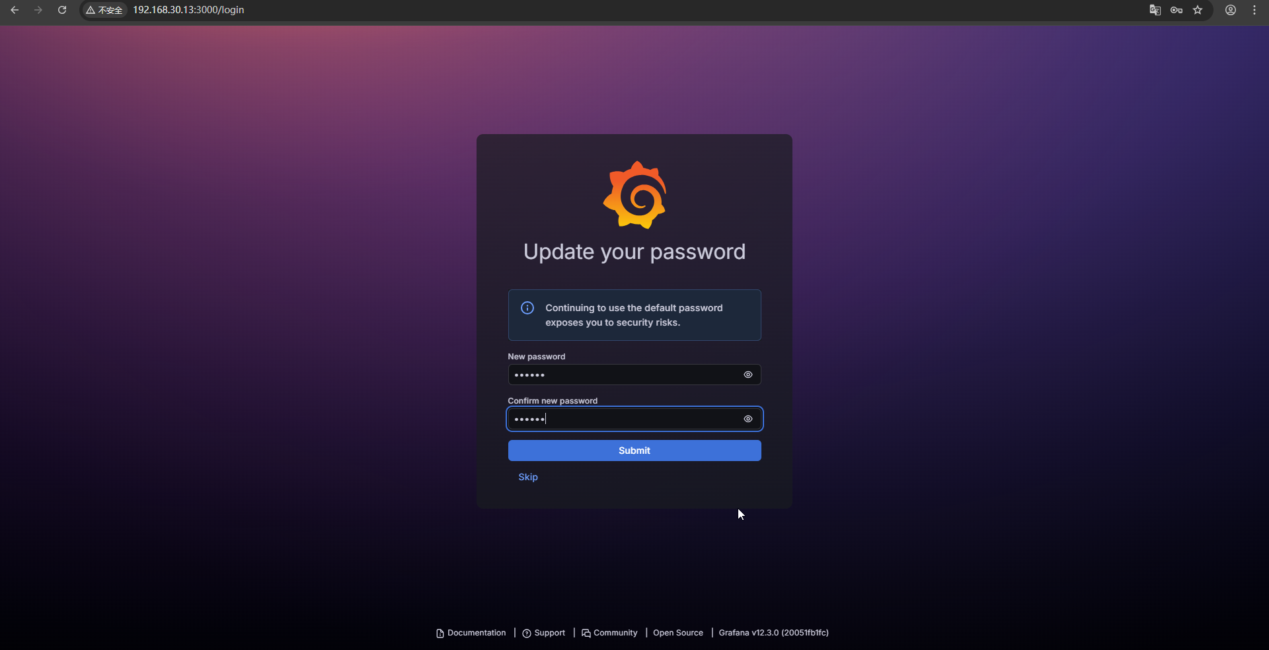Click the browser forward arrow
The width and height of the screenshot is (1269, 650).
click(x=38, y=10)
